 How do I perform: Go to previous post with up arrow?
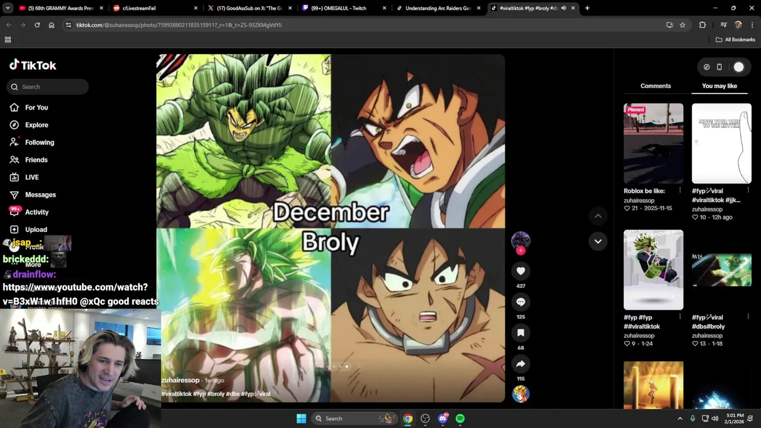pos(598,216)
